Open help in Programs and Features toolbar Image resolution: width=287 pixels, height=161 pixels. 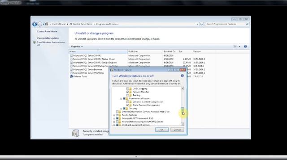(x=245, y=47)
